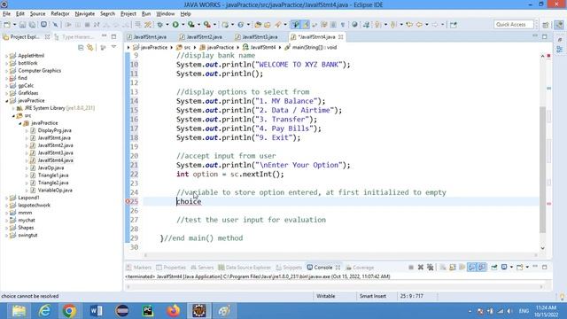Screen dimensions: 567x319
Task: Click the Remove All Terminated Launches icon in Console
Action: click(x=430, y=268)
